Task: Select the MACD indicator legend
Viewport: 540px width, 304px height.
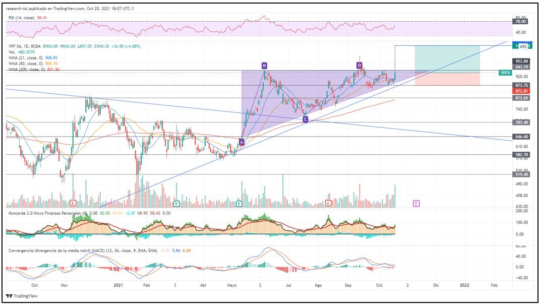Action: (x=99, y=251)
